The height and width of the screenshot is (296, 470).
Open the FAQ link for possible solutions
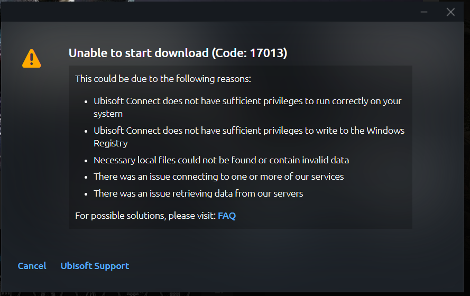(x=227, y=216)
